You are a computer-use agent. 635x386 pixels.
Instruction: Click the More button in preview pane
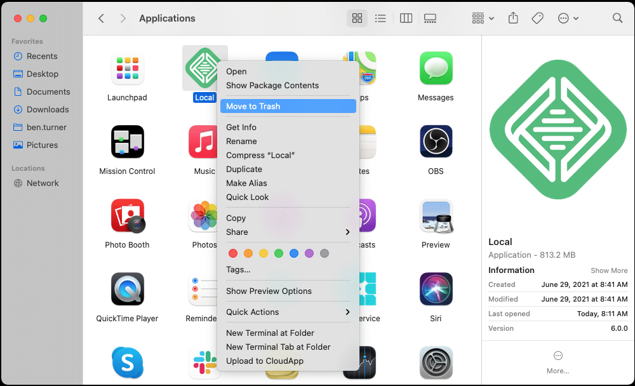tap(558, 362)
